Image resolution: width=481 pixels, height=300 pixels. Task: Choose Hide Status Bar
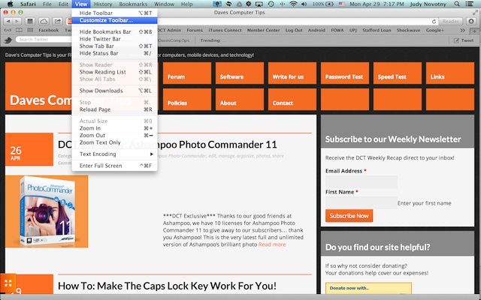115,53
